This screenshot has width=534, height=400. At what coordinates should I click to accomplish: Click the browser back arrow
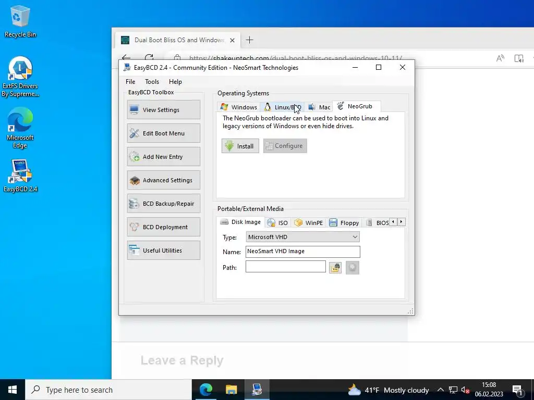[x=126, y=57]
